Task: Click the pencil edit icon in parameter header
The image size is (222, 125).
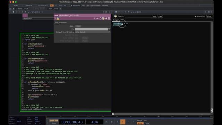Action: 94,18
